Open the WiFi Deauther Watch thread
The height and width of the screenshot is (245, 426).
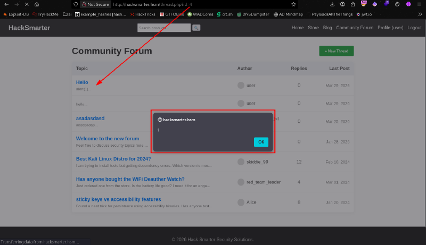coord(130,179)
